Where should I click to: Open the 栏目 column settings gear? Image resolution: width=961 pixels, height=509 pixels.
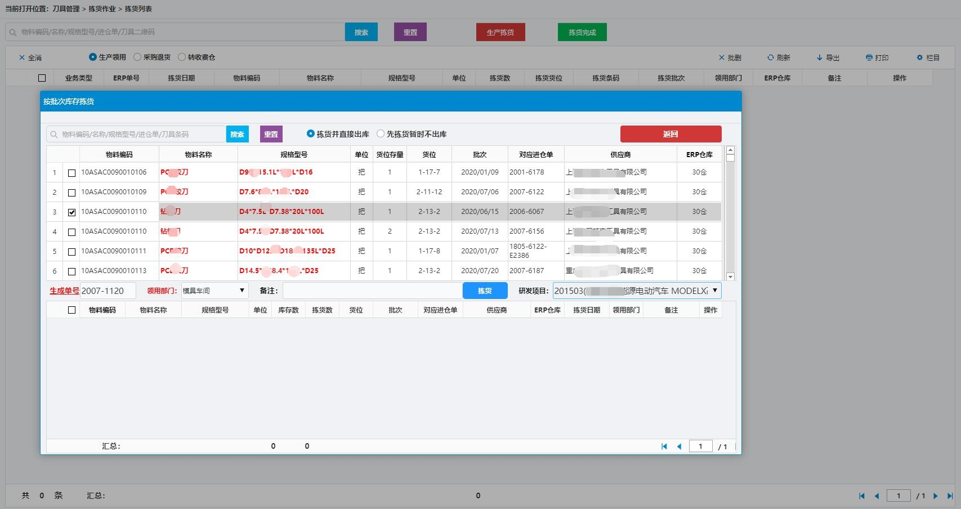(x=920, y=57)
